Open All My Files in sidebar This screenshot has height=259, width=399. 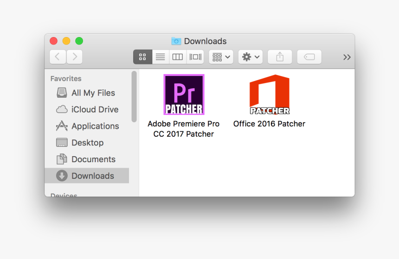[x=87, y=93]
